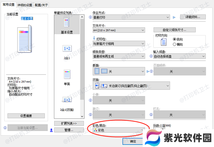Click the page orientation icon in 打印方向
214x147 pixels.
pos(163,42)
